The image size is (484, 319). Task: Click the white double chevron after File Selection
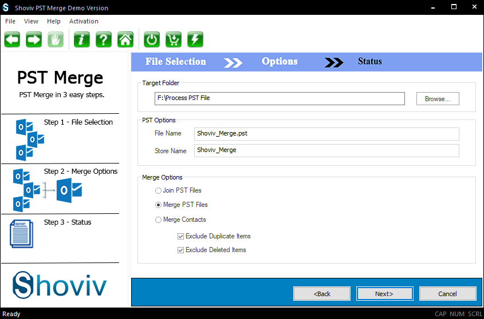click(x=233, y=62)
